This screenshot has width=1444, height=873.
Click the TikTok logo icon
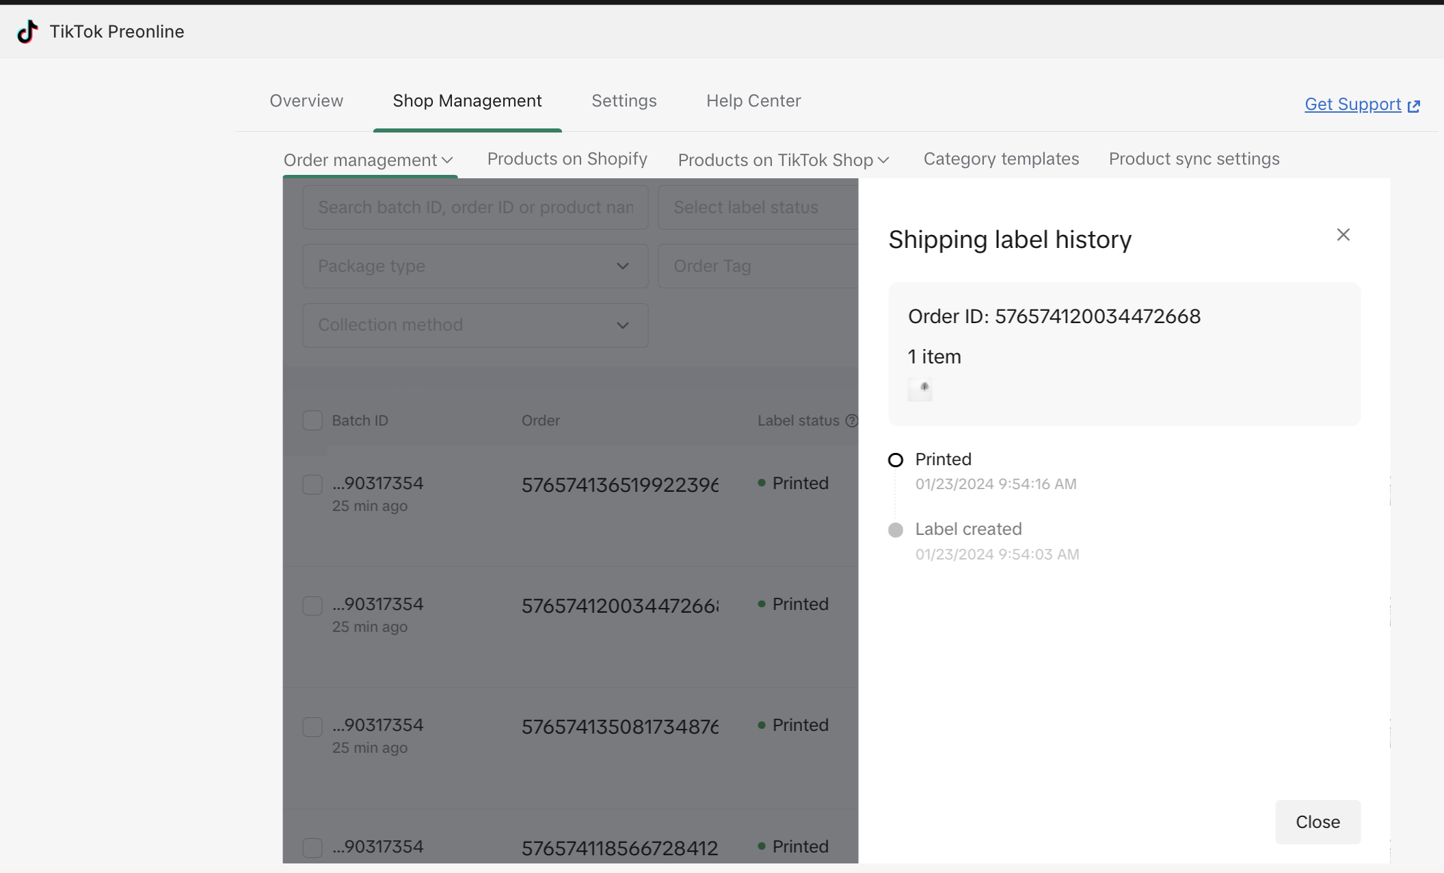[x=27, y=31]
